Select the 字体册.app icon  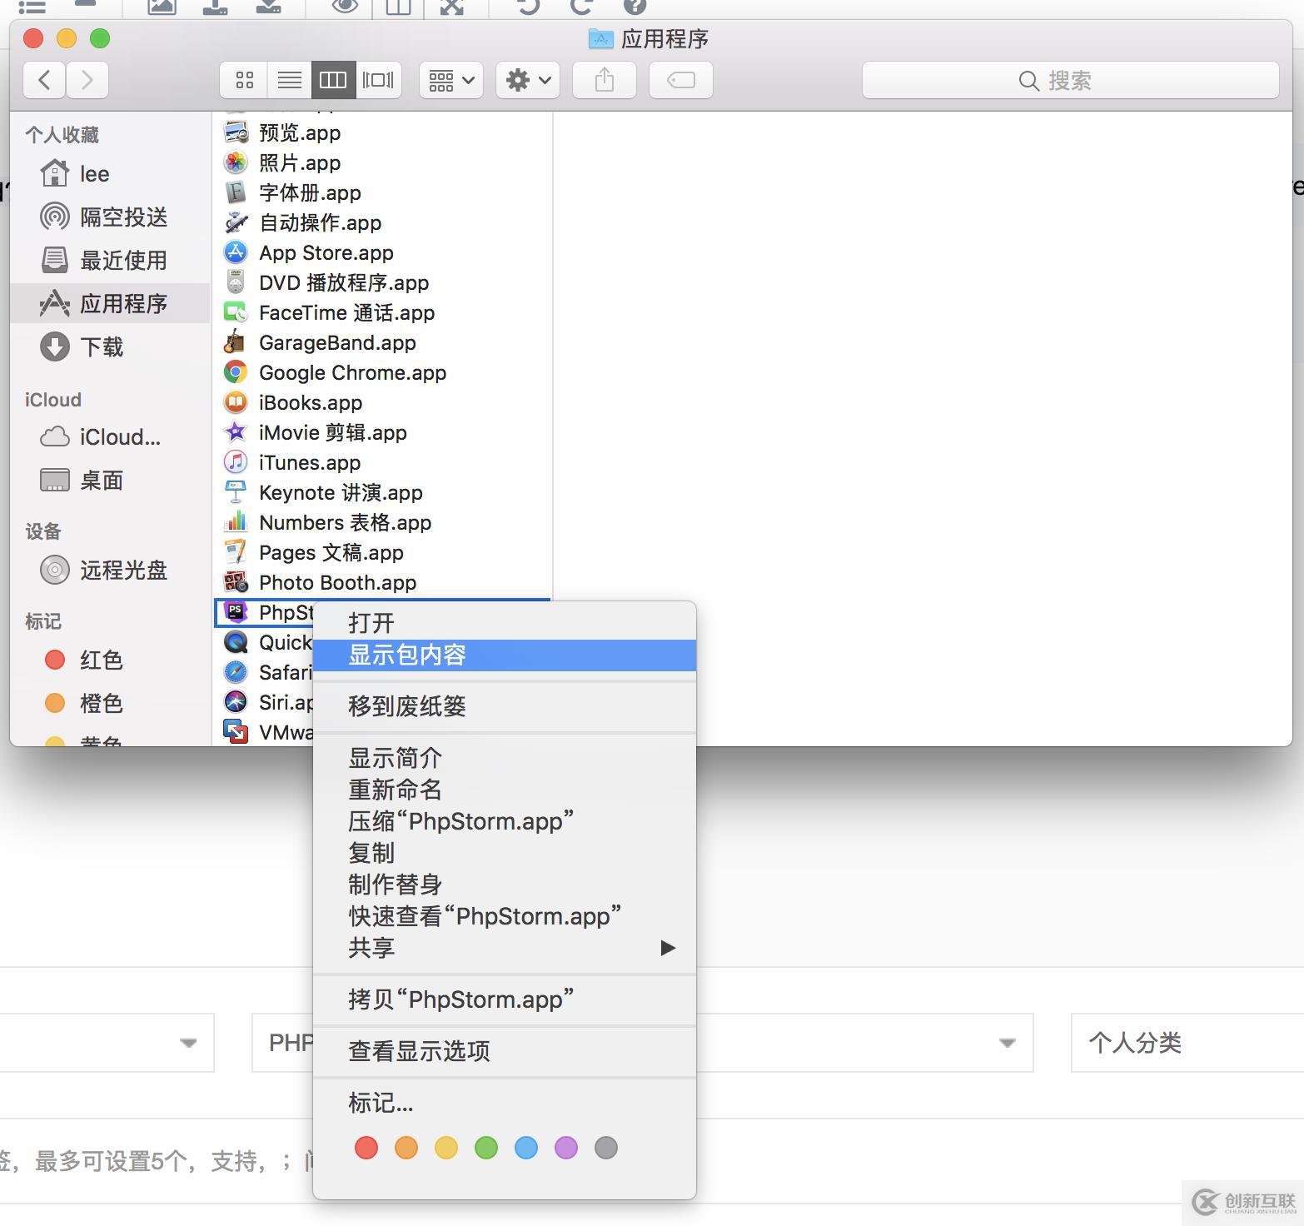(x=236, y=192)
